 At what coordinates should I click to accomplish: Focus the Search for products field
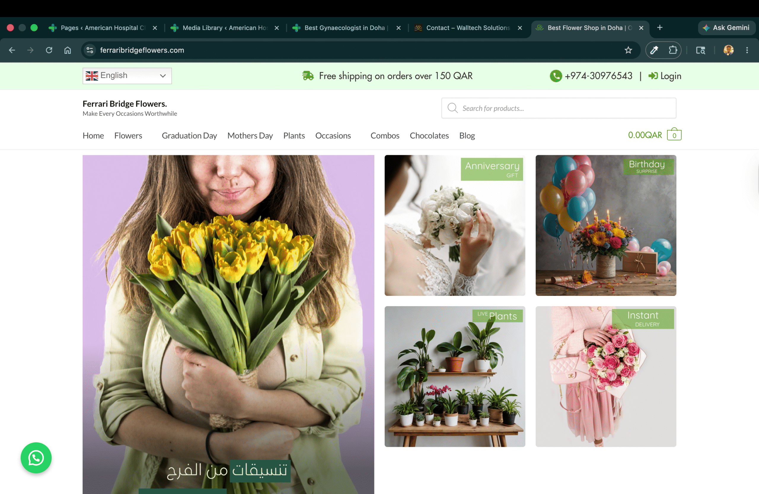click(x=558, y=108)
